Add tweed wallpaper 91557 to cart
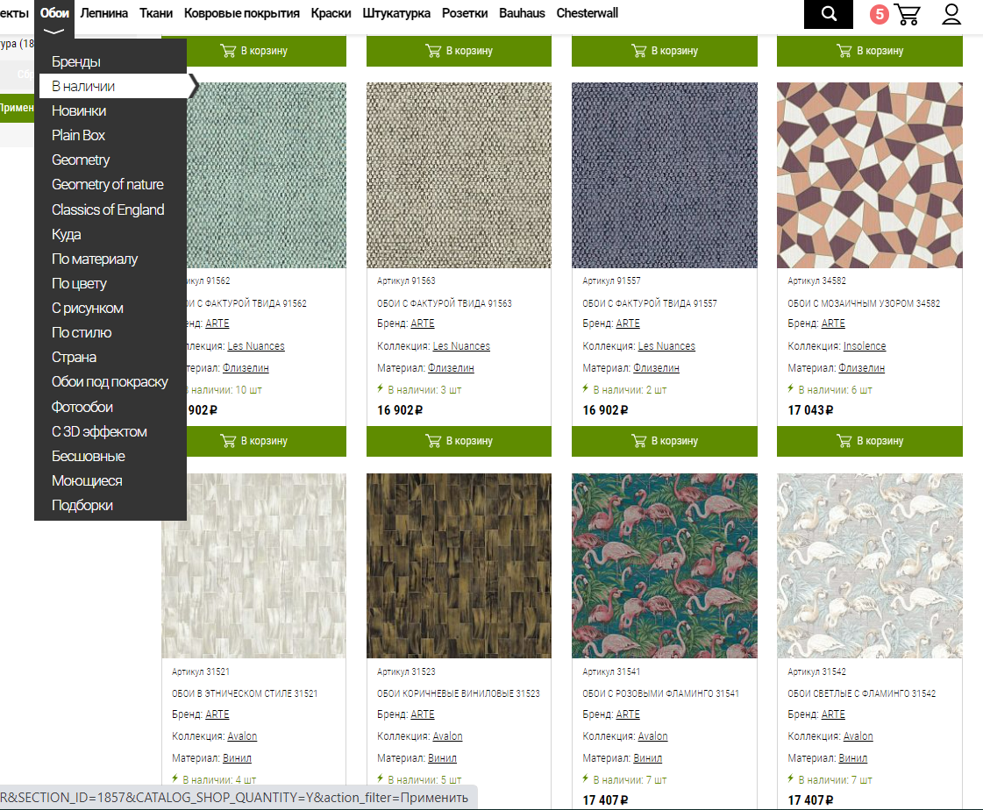 tap(664, 441)
